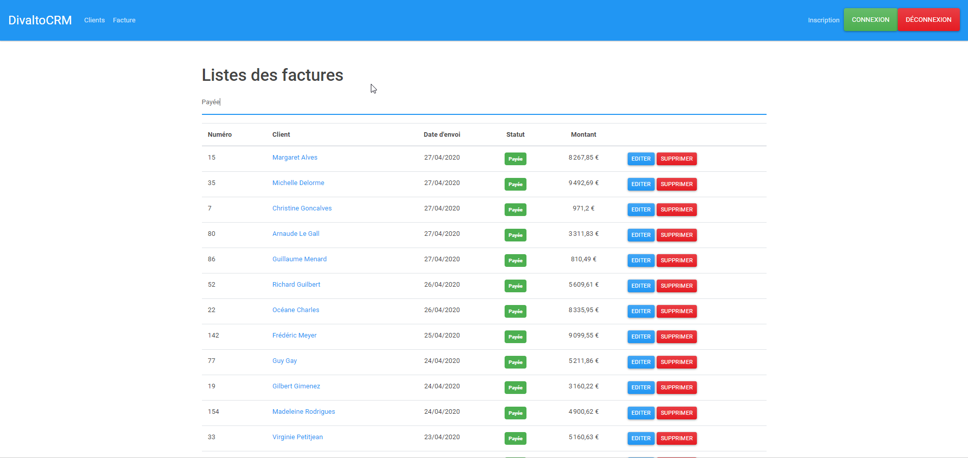Open client Richard Guilbert
Viewport: 968px width, 458px height.
pos(296,285)
